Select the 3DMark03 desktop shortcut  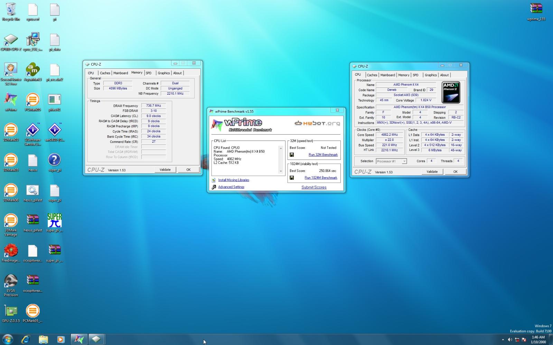click(x=11, y=132)
